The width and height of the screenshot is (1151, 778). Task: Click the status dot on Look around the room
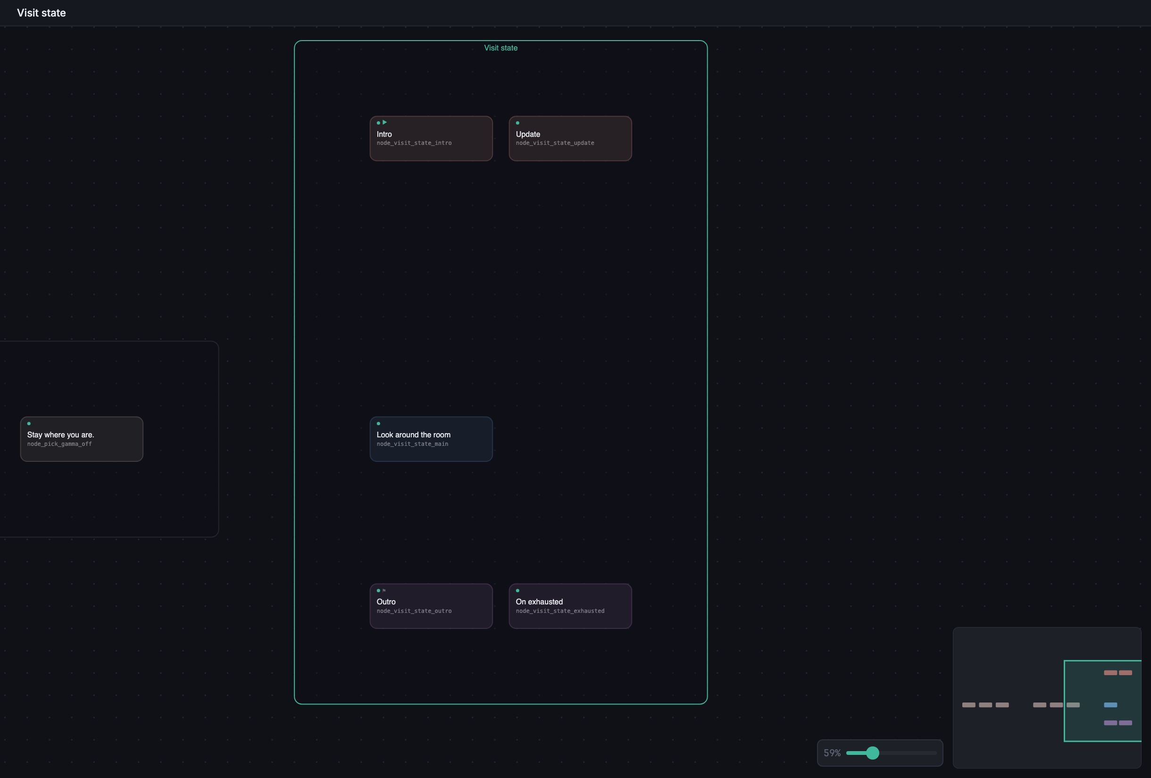tap(378, 423)
